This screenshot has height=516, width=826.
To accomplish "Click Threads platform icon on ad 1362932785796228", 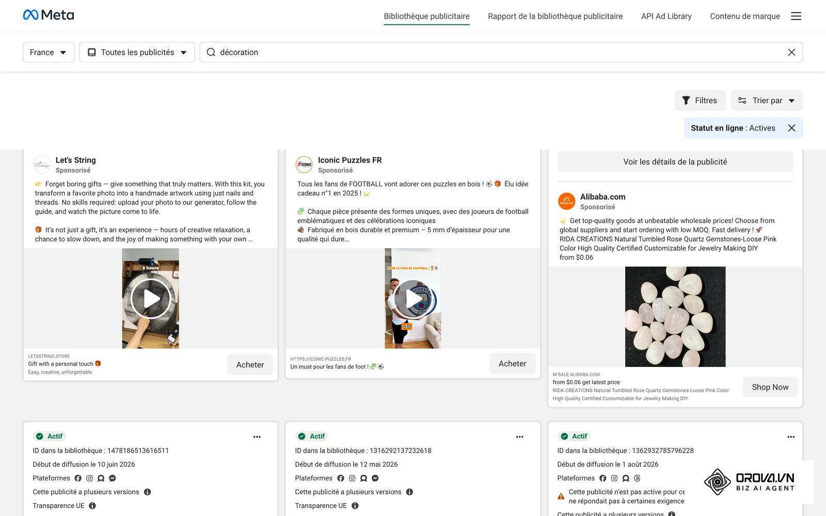I will pos(637,478).
